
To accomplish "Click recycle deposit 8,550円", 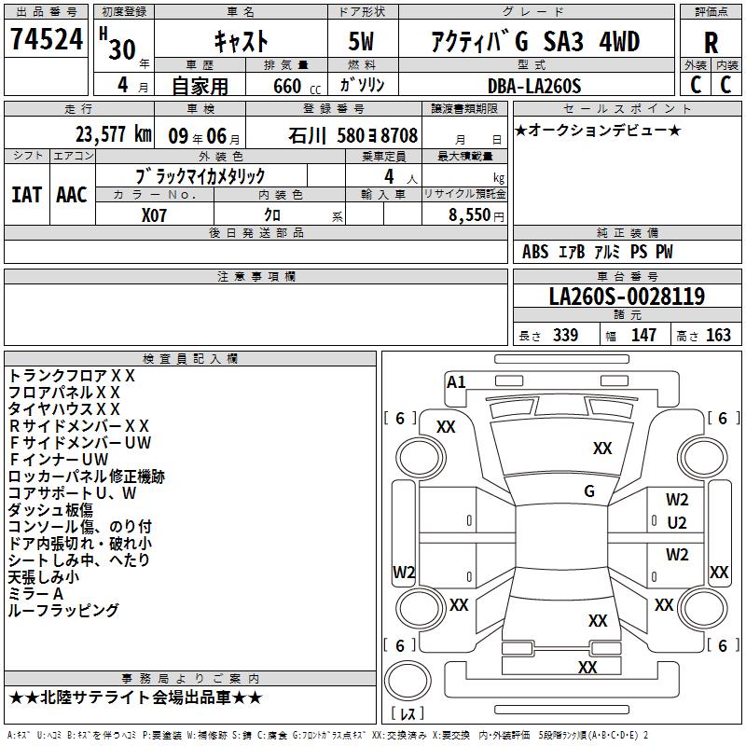I will (x=477, y=215).
